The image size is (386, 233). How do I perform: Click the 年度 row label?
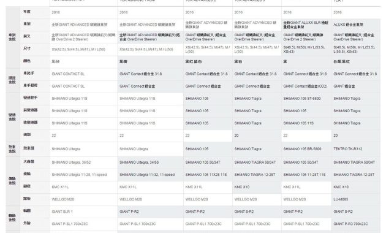(27, 12)
